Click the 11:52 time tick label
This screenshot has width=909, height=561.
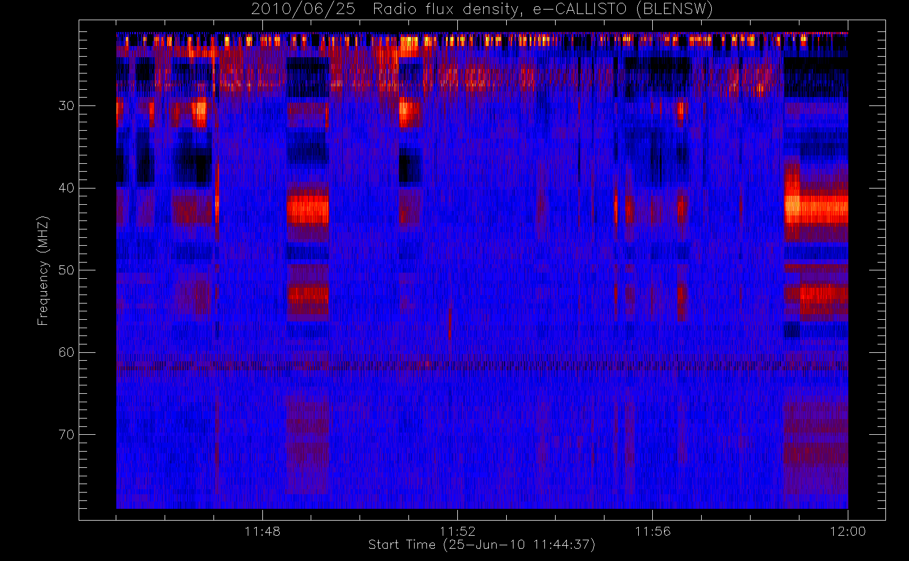pos(457,531)
